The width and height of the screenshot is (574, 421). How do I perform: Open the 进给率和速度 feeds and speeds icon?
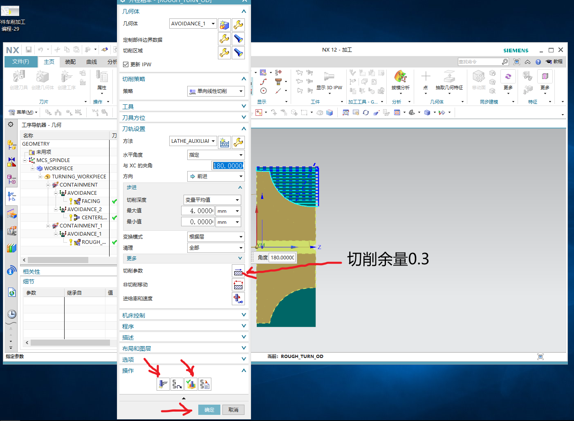[238, 299]
